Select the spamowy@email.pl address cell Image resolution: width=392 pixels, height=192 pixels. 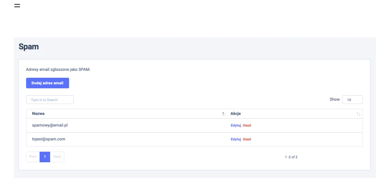[49, 125]
